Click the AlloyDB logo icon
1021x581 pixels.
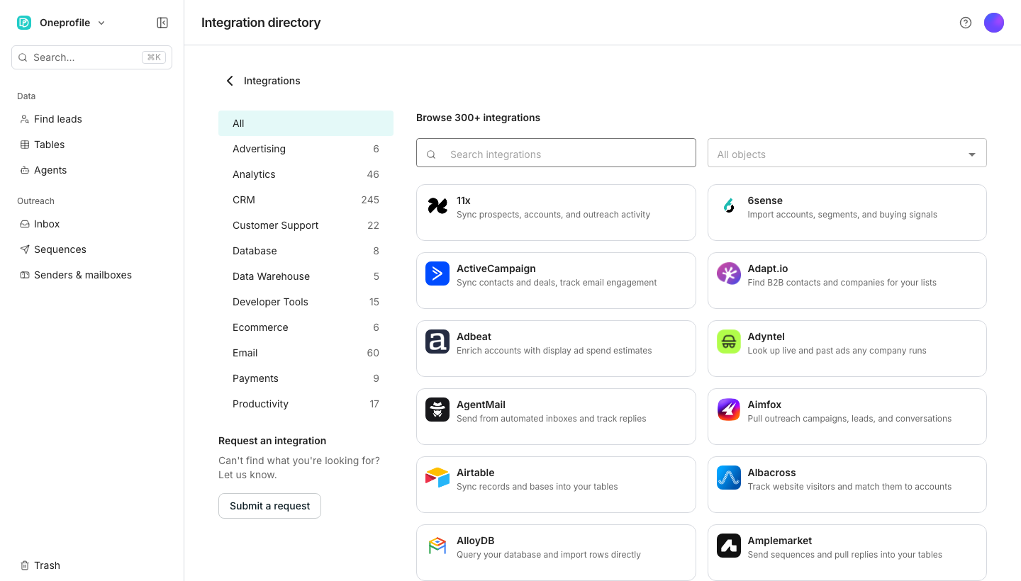[x=437, y=546]
